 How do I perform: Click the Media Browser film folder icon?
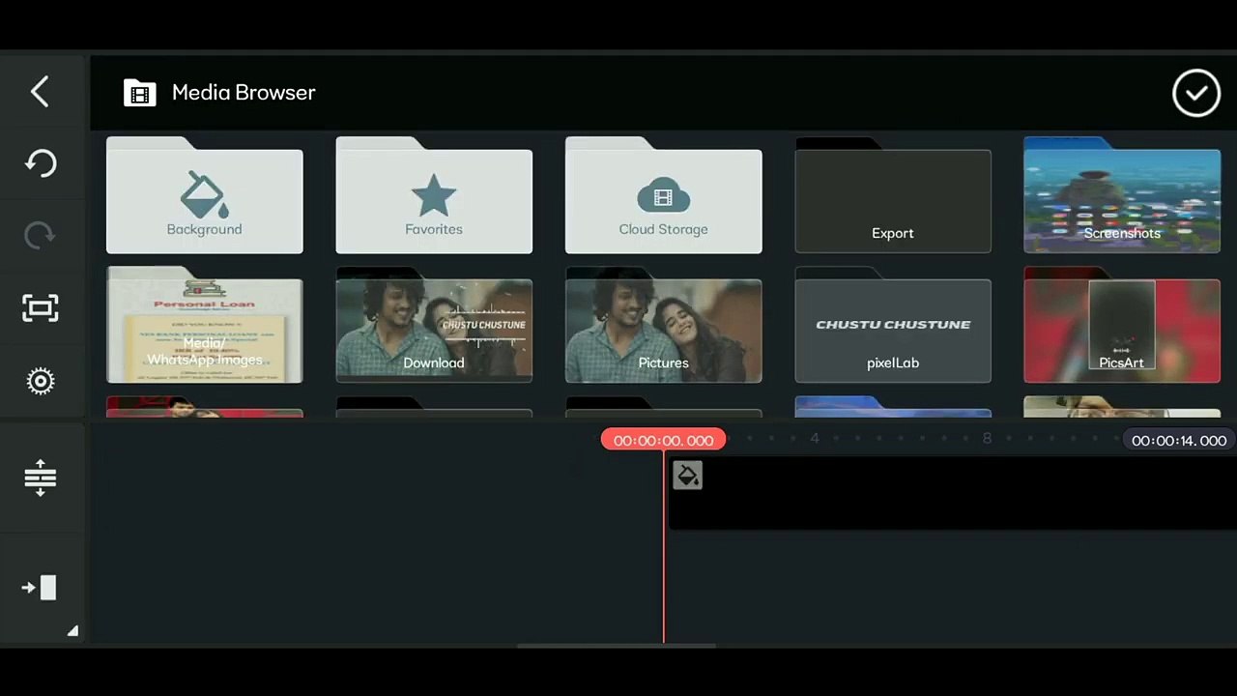[x=139, y=93]
